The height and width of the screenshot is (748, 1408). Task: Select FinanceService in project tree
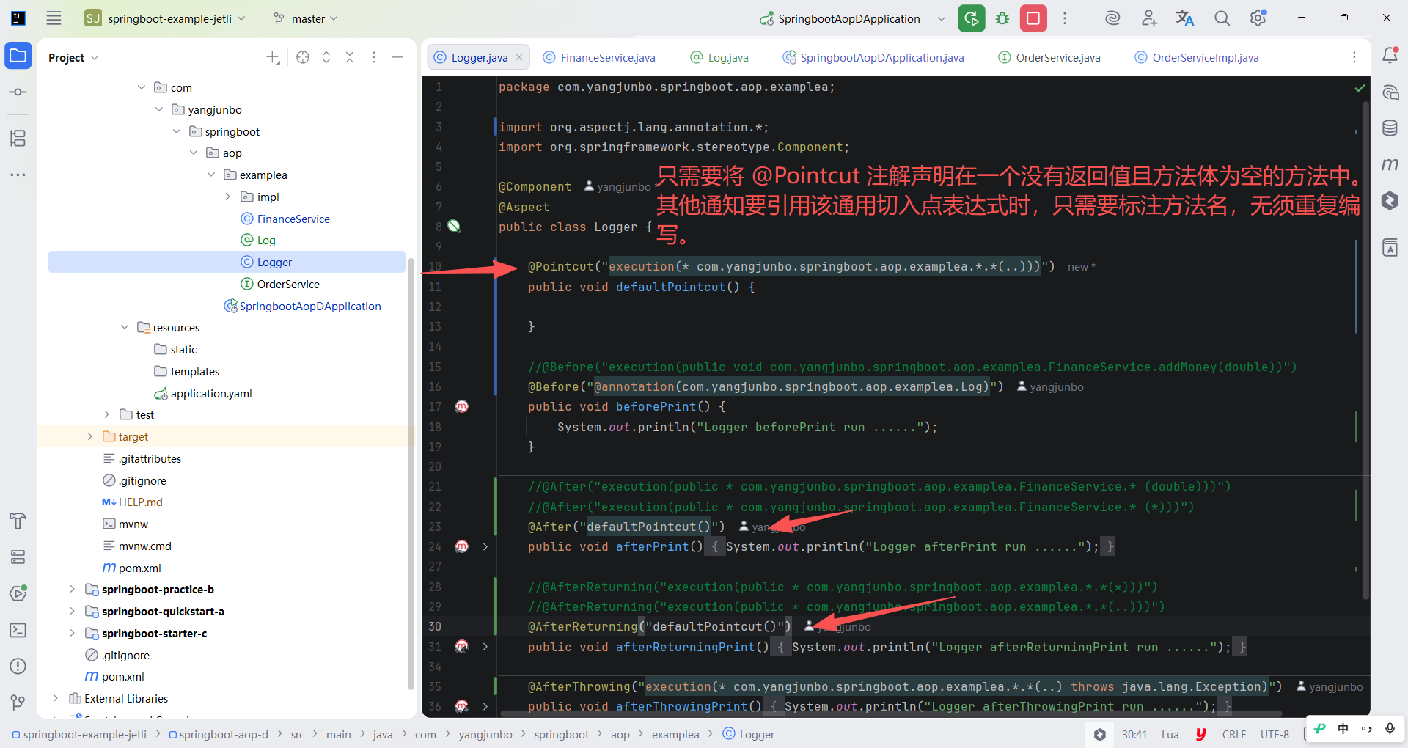[x=293, y=219]
